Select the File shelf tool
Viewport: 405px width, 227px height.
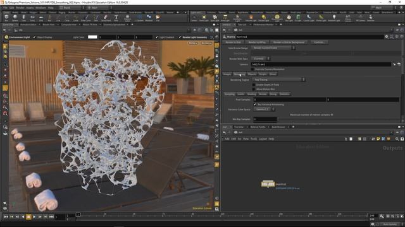158,18
